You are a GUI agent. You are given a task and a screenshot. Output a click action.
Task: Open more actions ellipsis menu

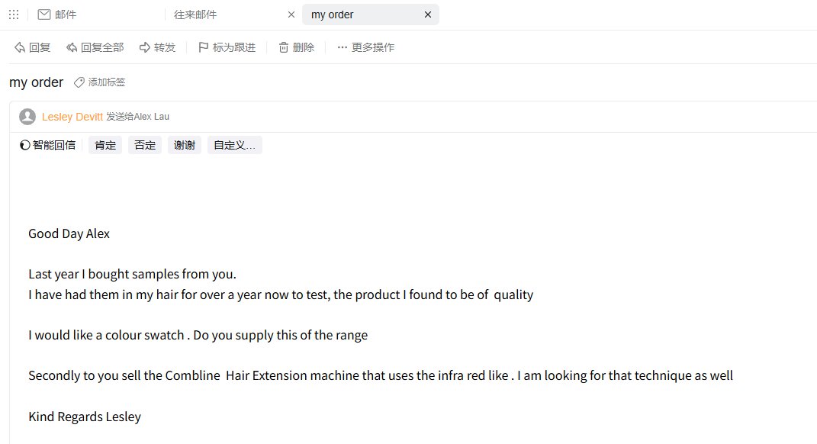(342, 47)
